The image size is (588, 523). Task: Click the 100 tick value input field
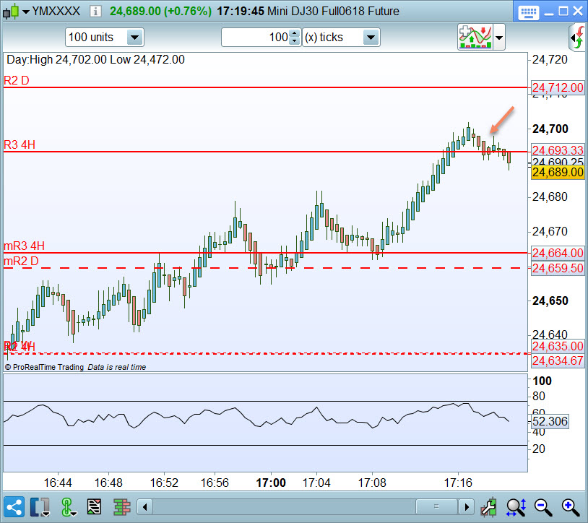coord(256,37)
